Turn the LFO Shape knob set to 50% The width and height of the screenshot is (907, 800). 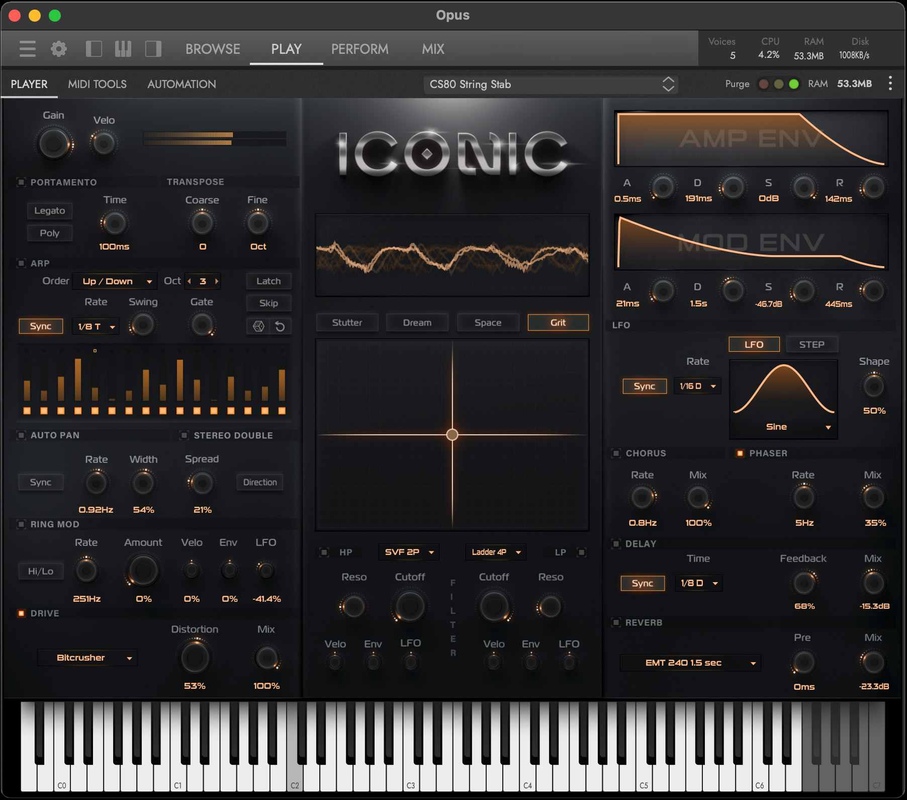(x=874, y=386)
